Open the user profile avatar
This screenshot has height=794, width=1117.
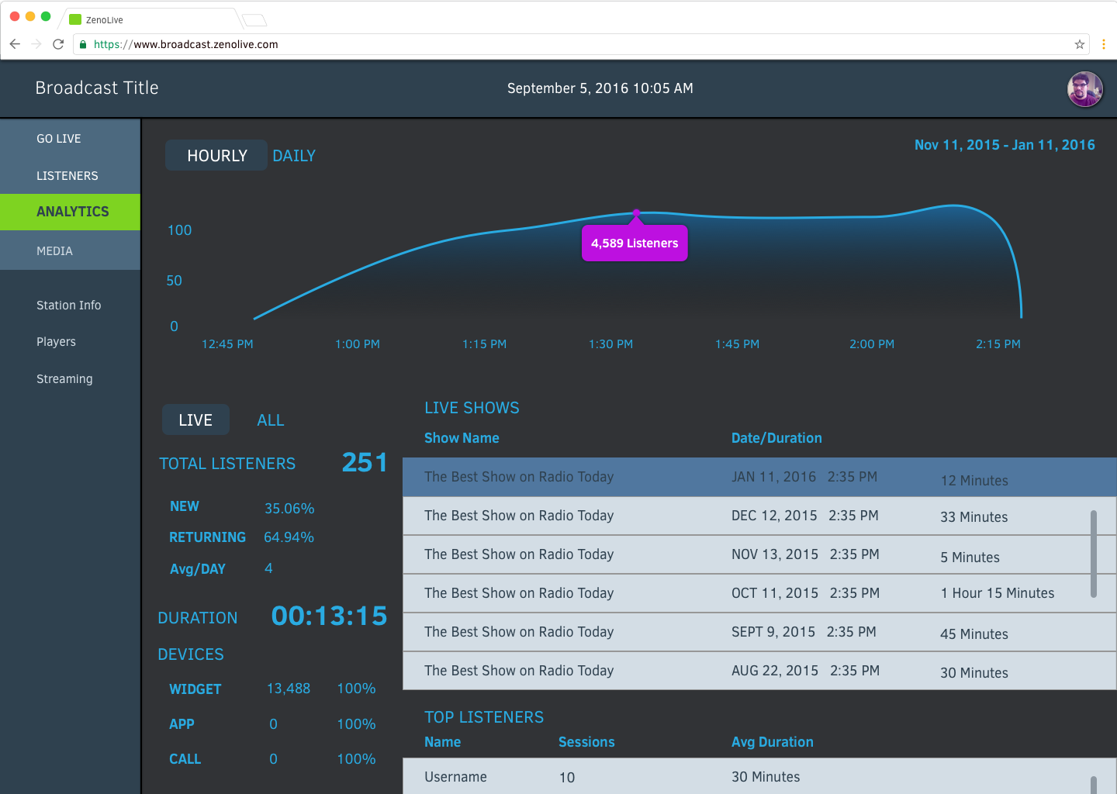click(1084, 89)
